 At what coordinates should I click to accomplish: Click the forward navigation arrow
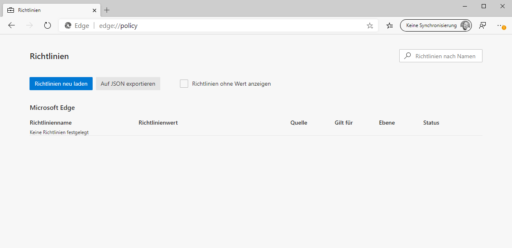[x=30, y=25]
